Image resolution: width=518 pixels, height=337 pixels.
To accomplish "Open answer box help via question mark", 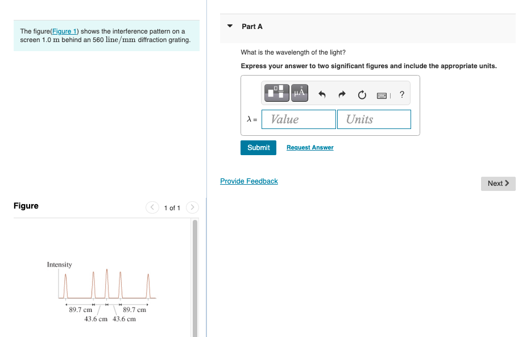I will (402, 94).
